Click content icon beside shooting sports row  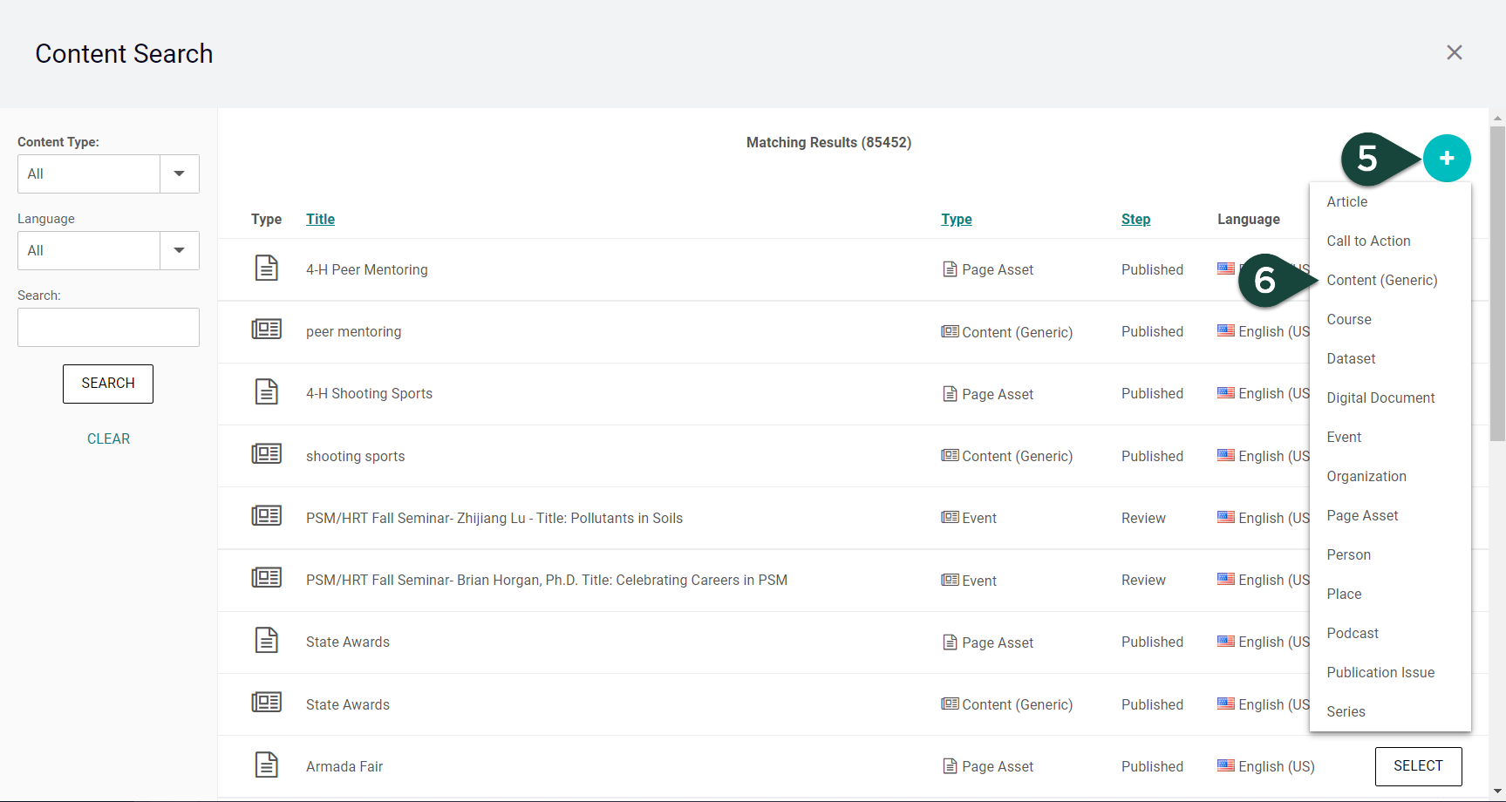click(x=266, y=454)
